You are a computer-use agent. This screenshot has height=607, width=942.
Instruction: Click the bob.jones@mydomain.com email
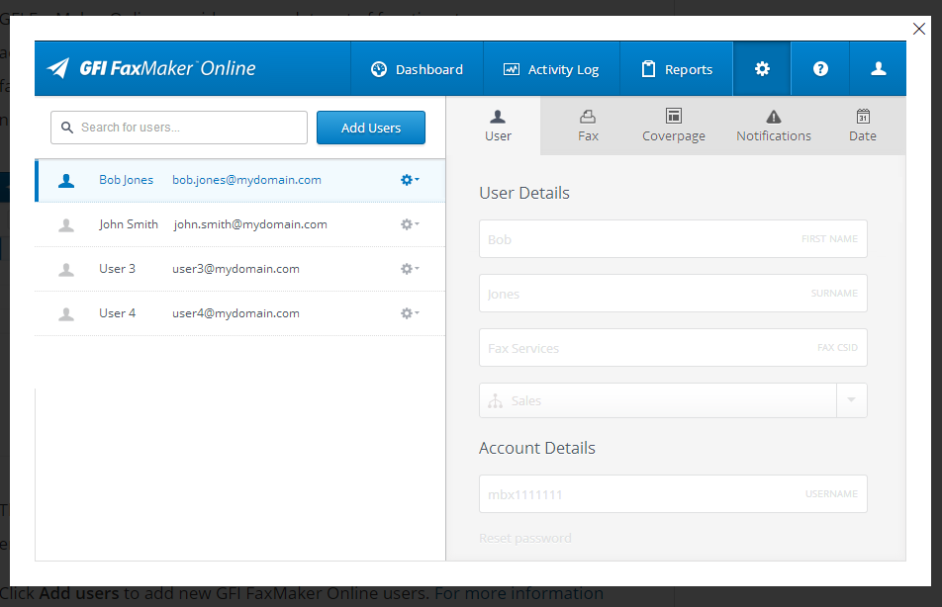[x=246, y=180]
